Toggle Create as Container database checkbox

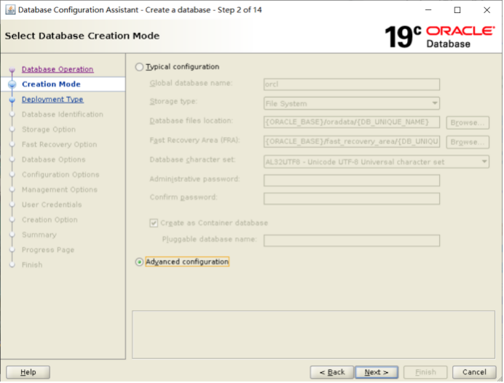tap(154, 223)
